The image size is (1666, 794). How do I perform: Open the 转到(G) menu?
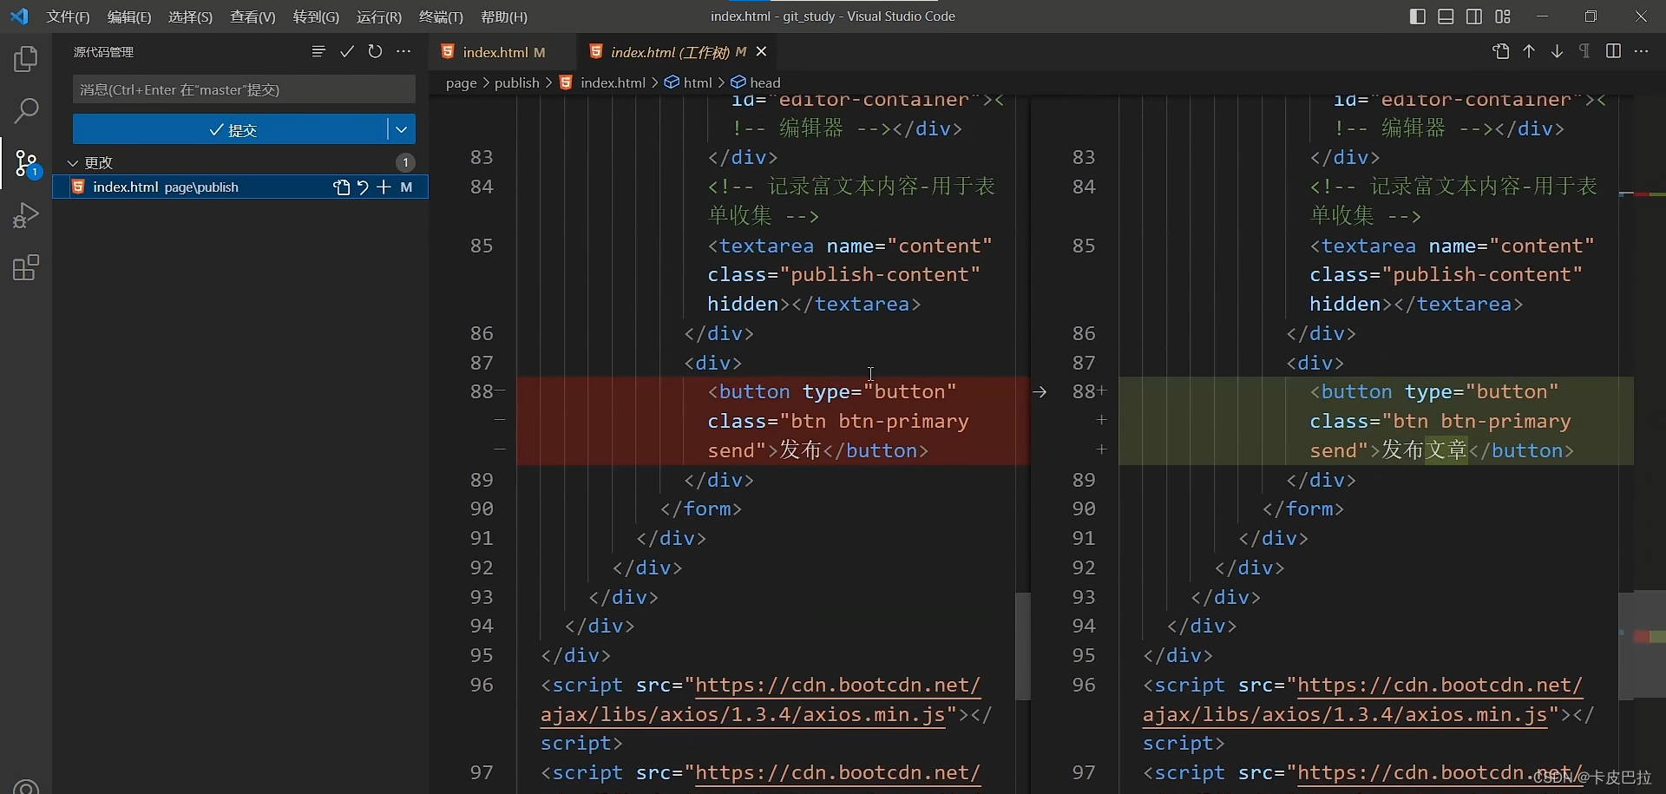coord(316,16)
